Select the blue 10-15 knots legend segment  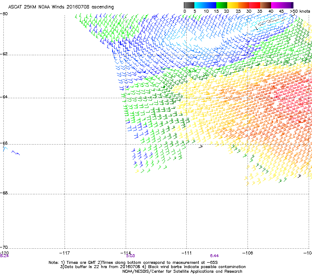pos(211,5)
